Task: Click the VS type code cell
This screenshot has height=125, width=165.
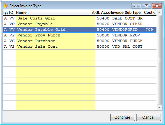Action: (12, 46)
